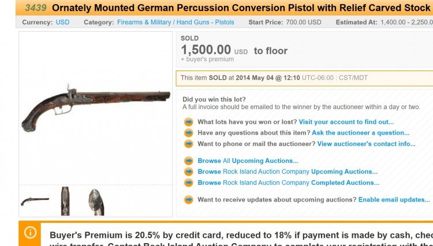Browse Rock Island Auction Company Completed Auctions

coord(288,182)
